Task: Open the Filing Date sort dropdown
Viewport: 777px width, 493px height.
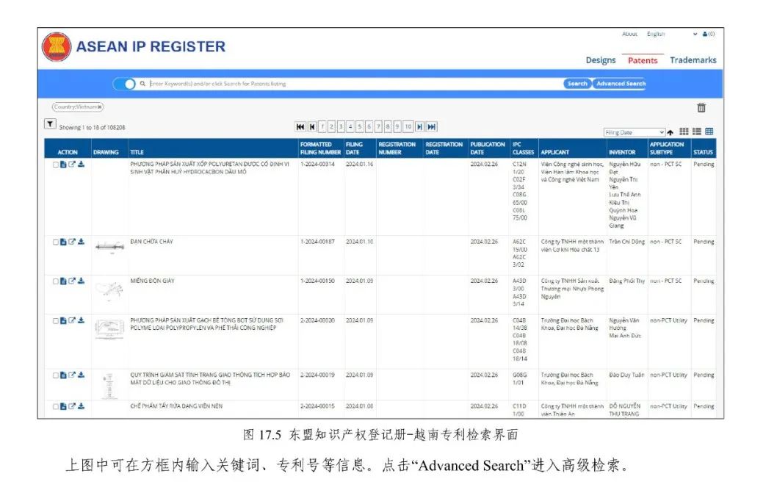Action: coord(634,133)
